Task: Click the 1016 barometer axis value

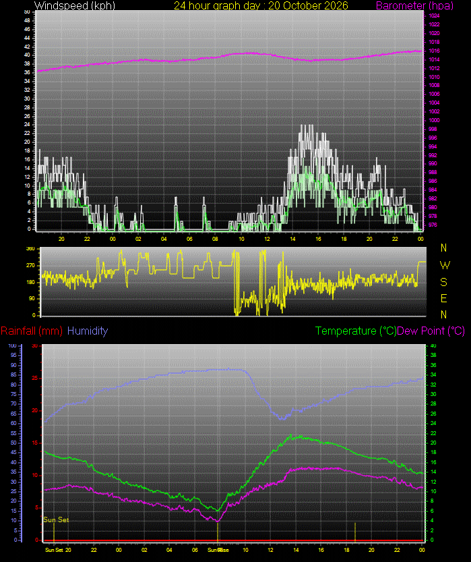Action: coord(434,51)
